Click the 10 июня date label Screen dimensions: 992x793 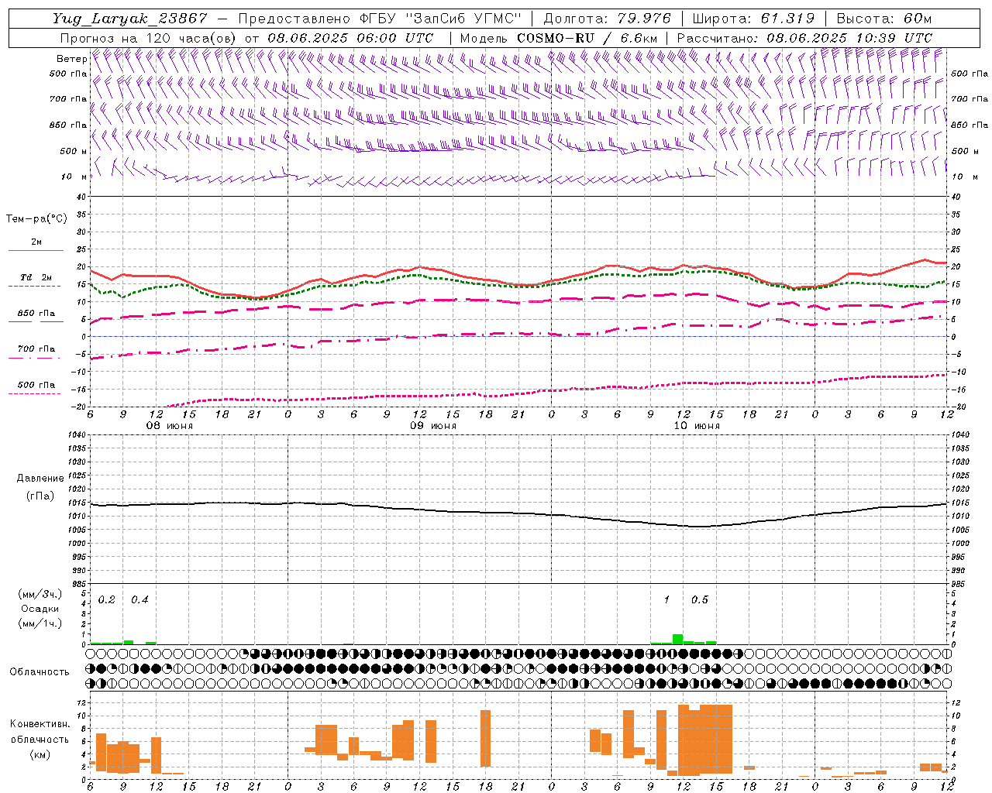697,426
